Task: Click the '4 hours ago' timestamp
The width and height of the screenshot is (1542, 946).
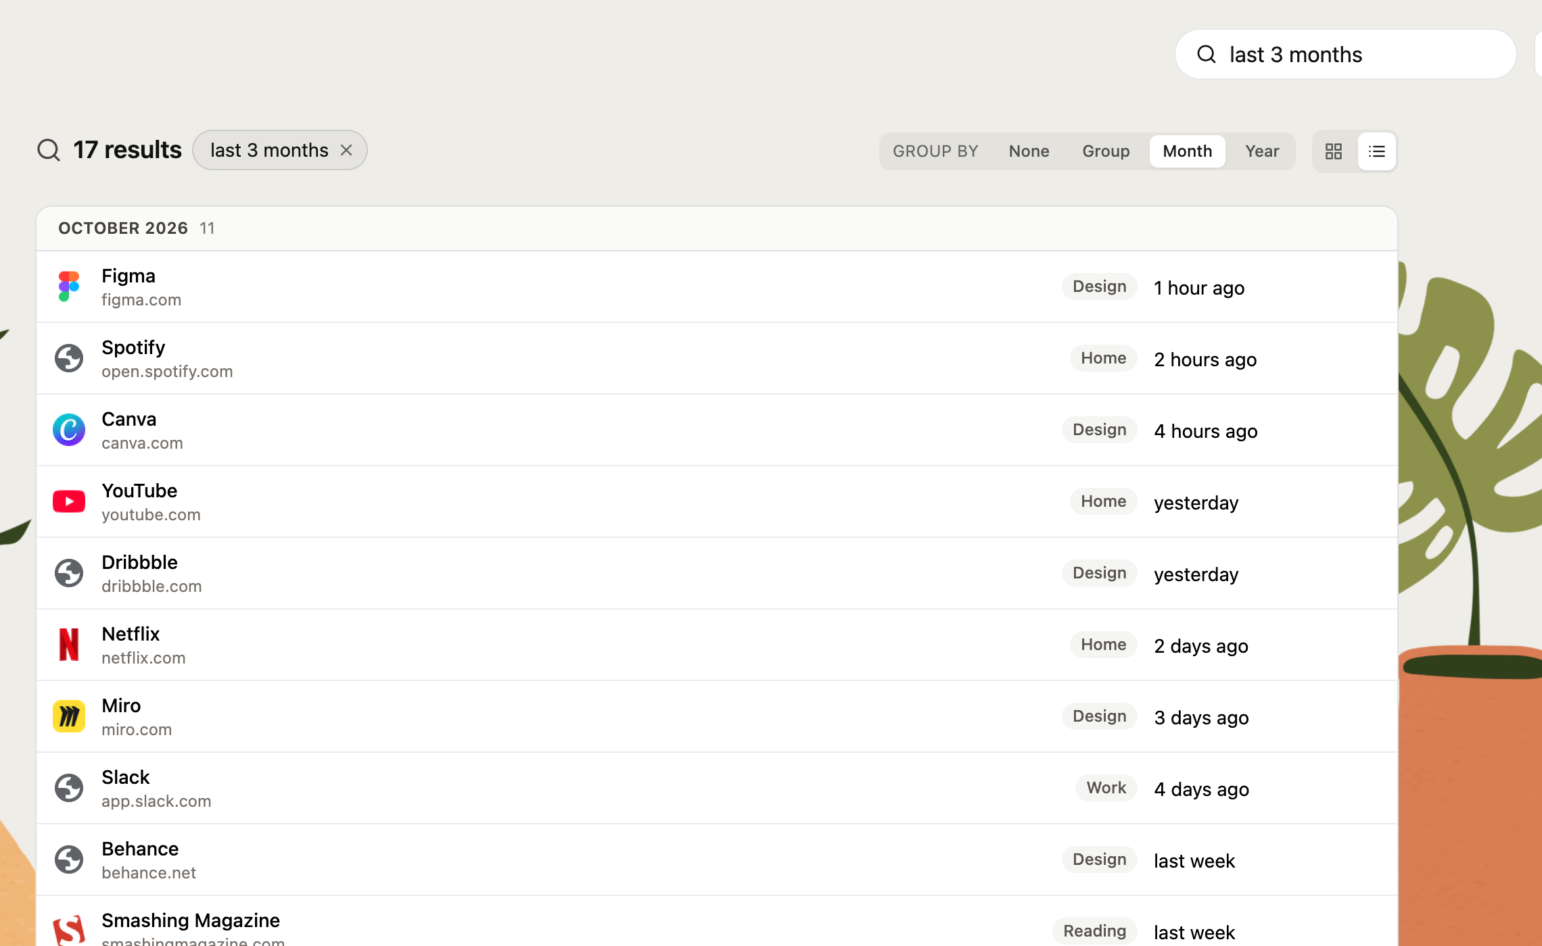Action: (x=1206, y=431)
